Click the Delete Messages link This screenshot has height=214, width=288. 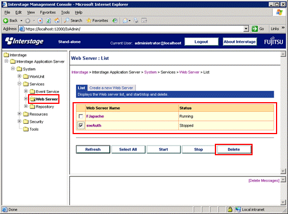(264, 180)
